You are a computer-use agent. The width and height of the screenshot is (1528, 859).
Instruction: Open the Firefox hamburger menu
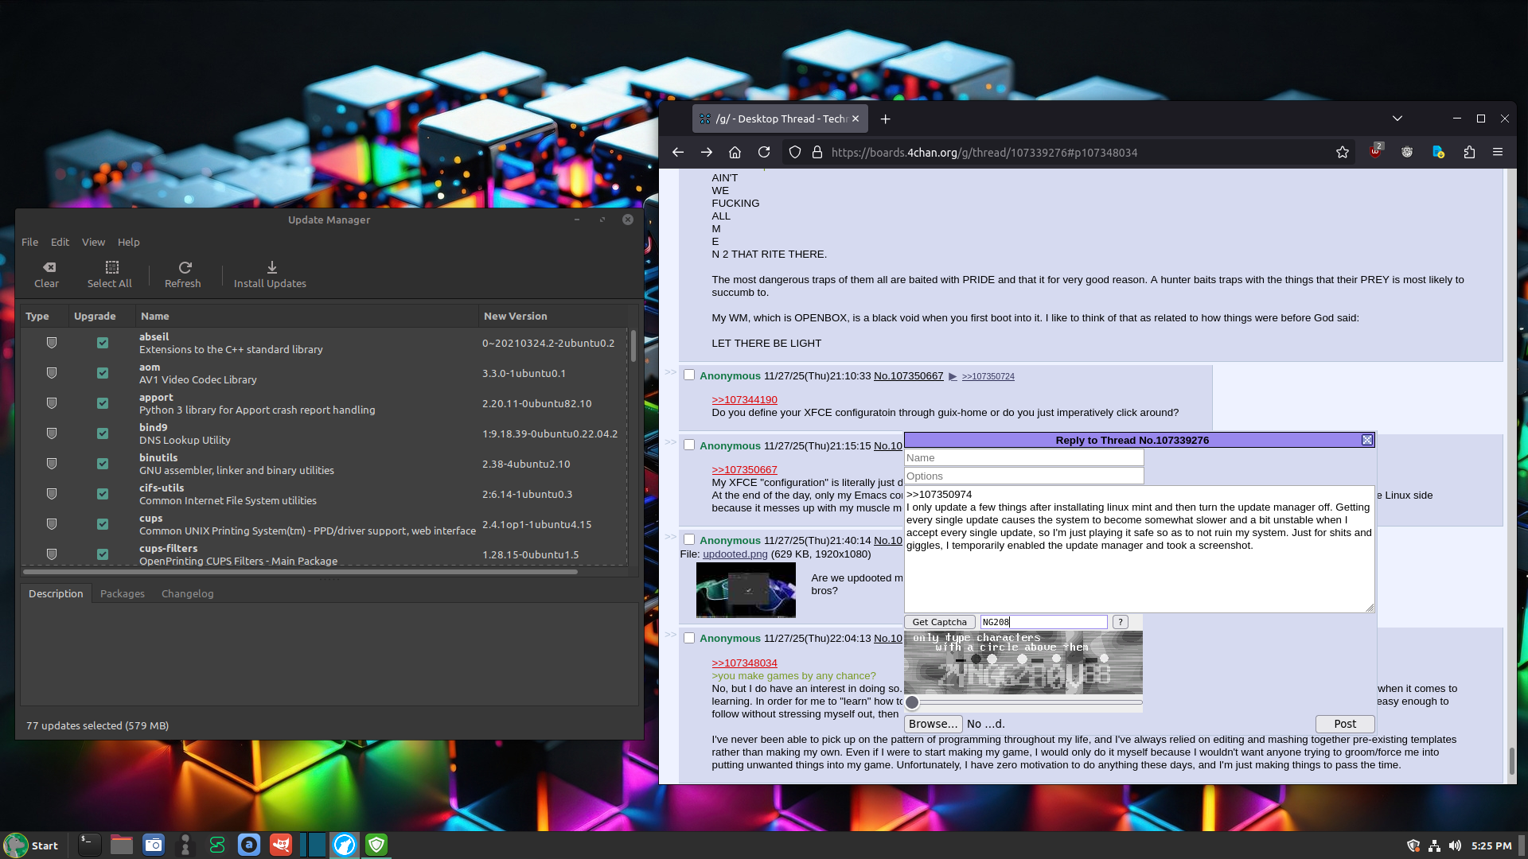(x=1498, y=152)
